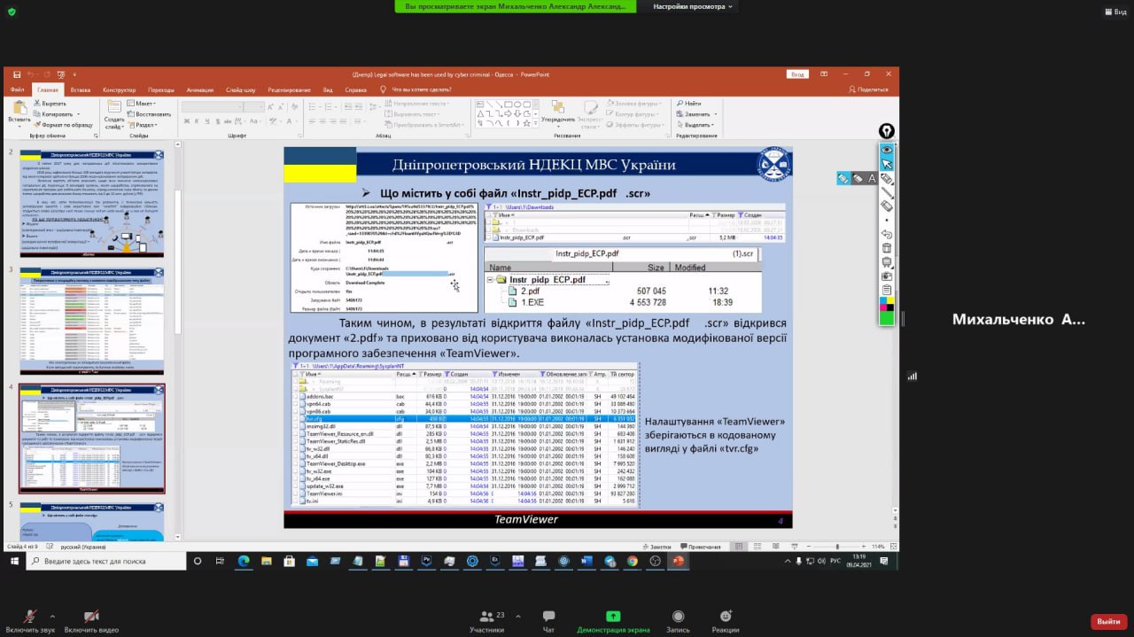This screenshot has width=1134, height=637.
Task: Click the Упорядочить arrange button
Action: (558, 113)
